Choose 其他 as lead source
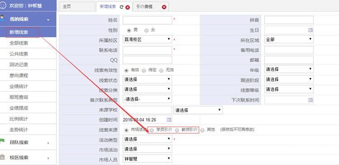This screenshot has width=339, height=165. click(202, 130)
